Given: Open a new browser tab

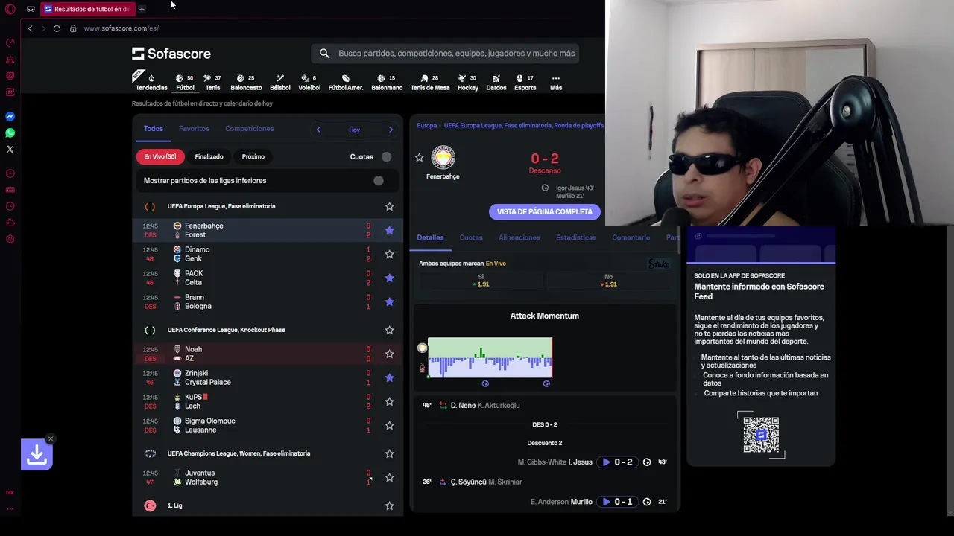Looking at the screenshot, I should (142, 9).
